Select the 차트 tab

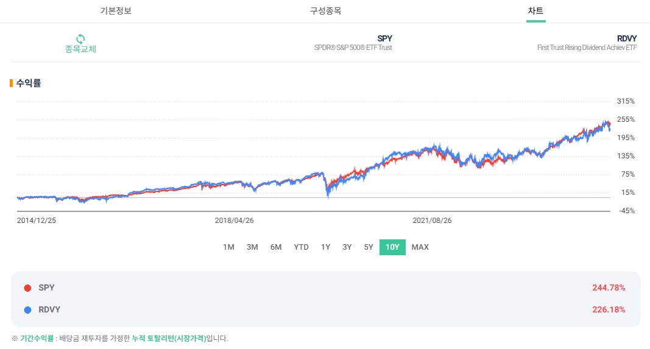pos(535,11)
